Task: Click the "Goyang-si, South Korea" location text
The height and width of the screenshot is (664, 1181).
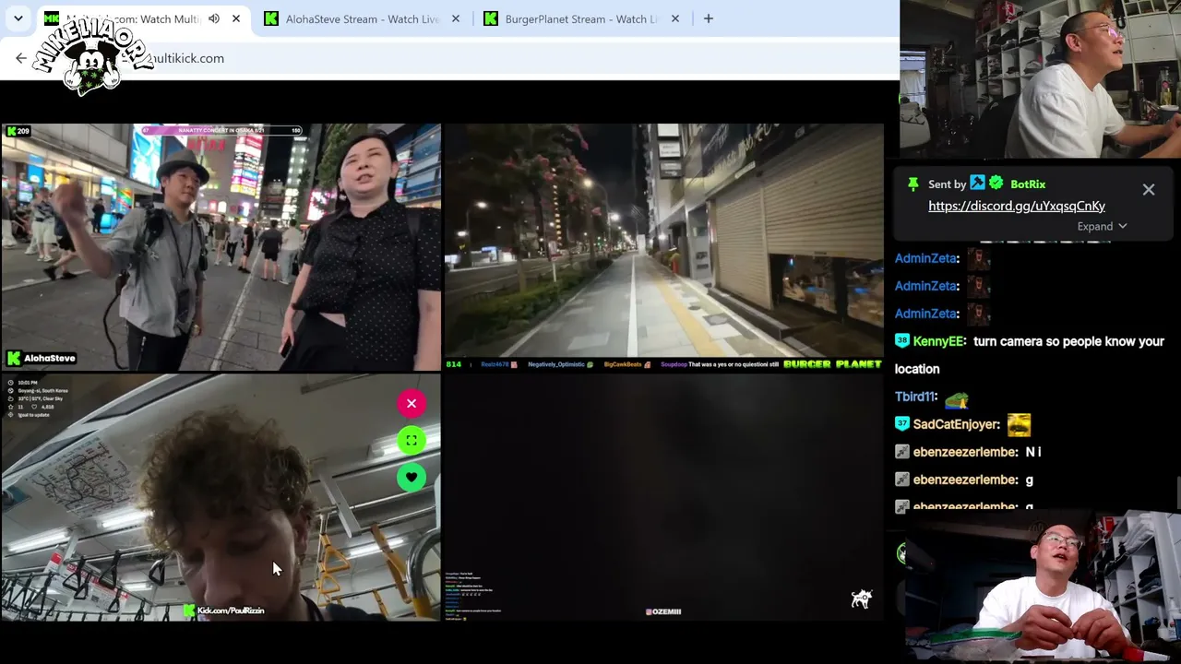Action: (42, 391)
